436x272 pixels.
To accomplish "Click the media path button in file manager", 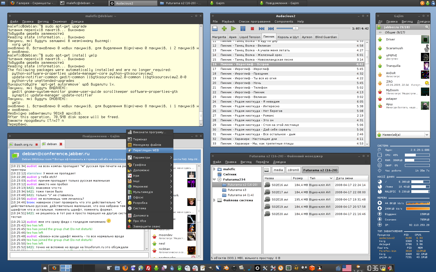I will (278, 170).
